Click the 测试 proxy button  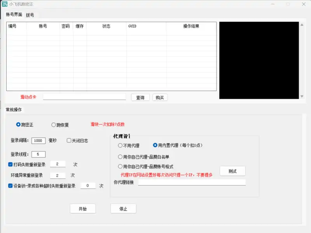[x=232, y=171]
